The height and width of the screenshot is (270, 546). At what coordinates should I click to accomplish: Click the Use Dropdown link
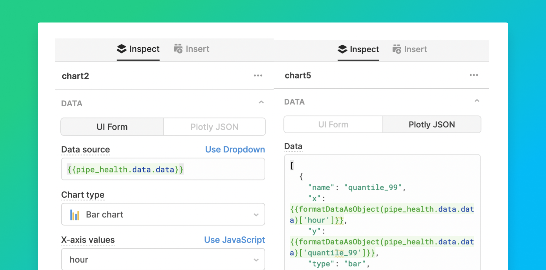[235, 150]
